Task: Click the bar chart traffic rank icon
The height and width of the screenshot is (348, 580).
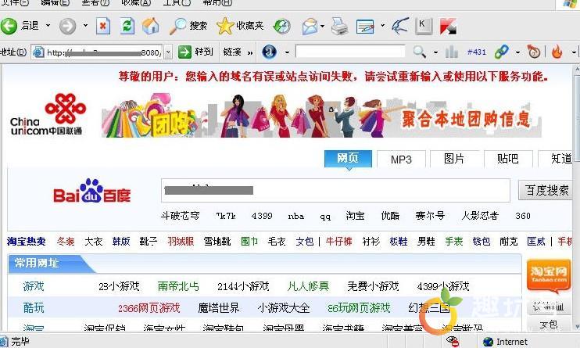Action: (x=451, y=52)
